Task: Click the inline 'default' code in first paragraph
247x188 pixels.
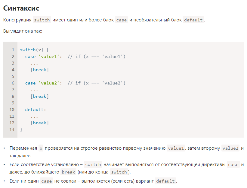Action: click(193, 20)
